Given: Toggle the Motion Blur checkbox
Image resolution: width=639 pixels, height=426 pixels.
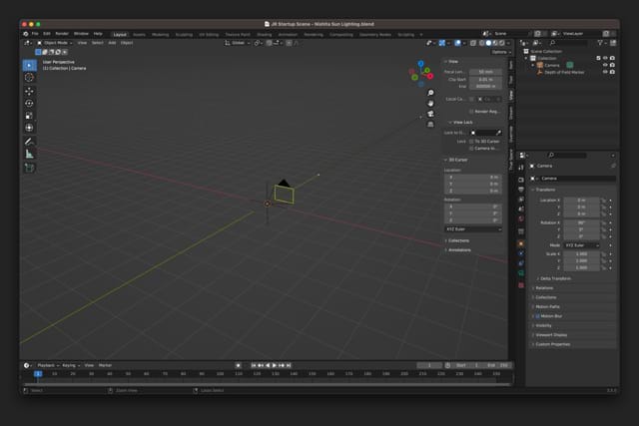Looking at the screenshot, I should click(536, 316).
